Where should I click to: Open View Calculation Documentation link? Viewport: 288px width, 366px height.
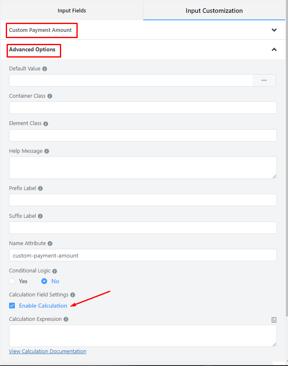pyautogui.click(x=48, y=351)
